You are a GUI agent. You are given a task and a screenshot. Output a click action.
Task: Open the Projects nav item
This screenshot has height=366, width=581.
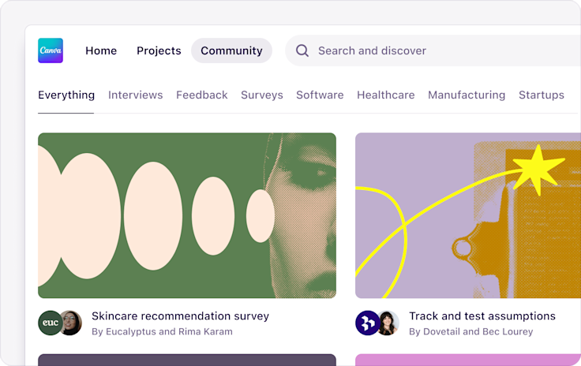[159, 50]
